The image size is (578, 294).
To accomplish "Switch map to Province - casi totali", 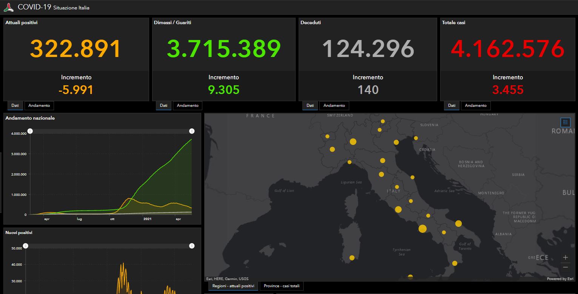I will click(282, 286).
